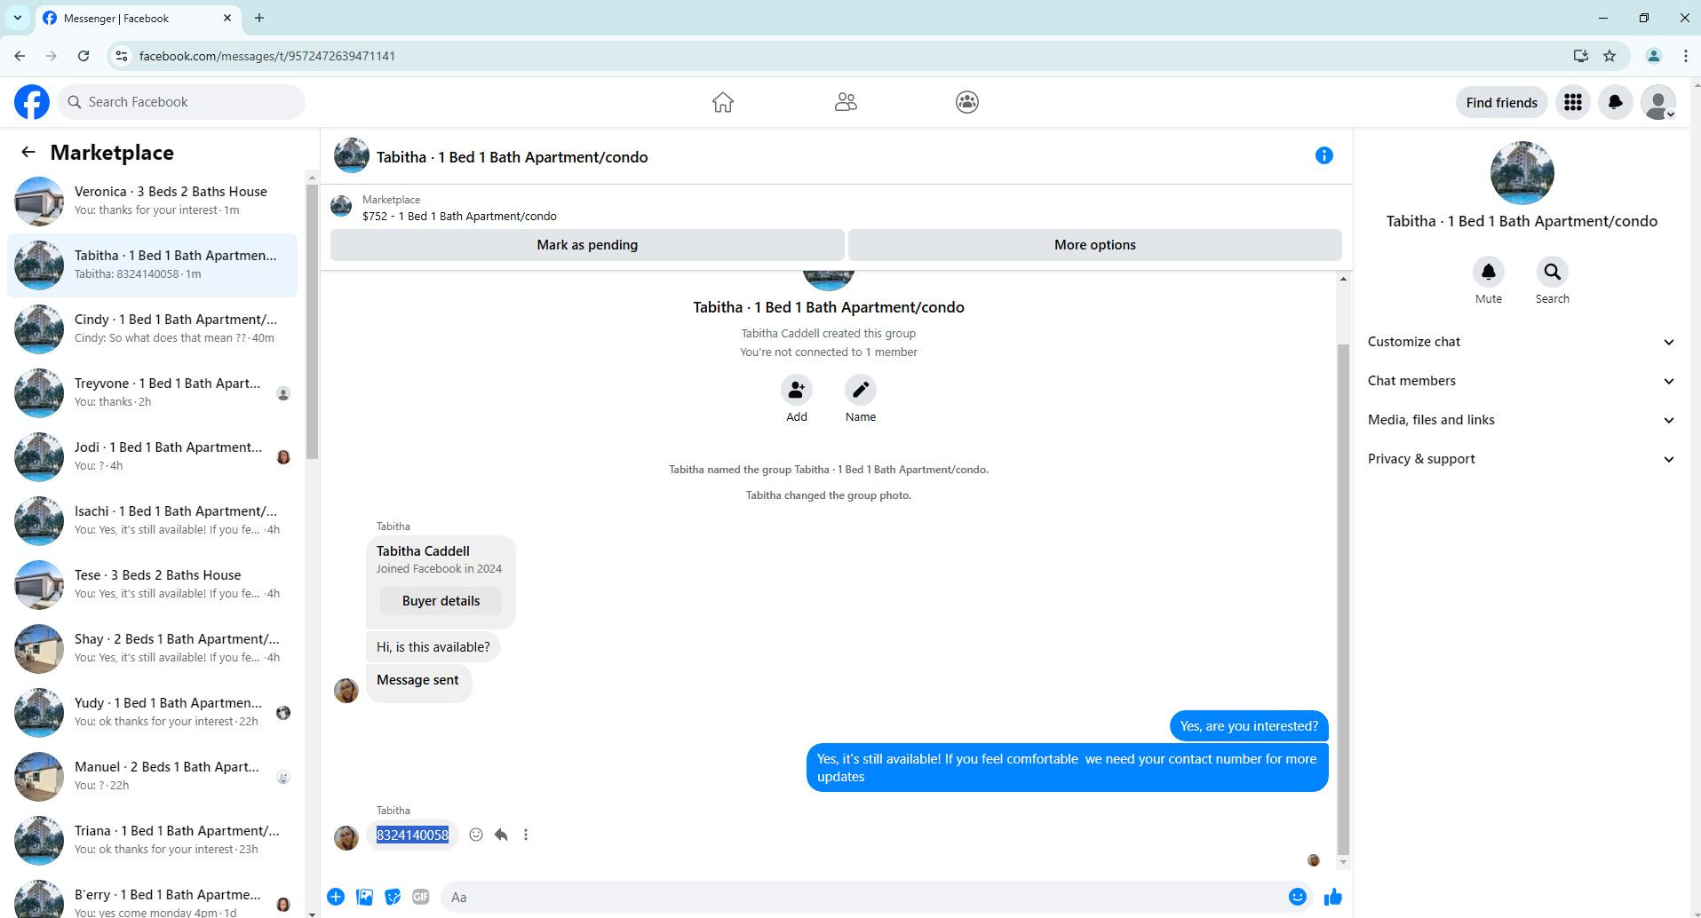Click the browser address bar URL
The height and width of the screenshot is (918, 1701).
267,56
